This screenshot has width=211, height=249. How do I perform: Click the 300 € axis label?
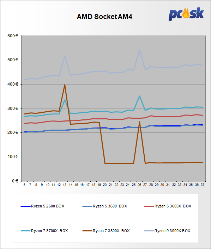click(13, 108)
